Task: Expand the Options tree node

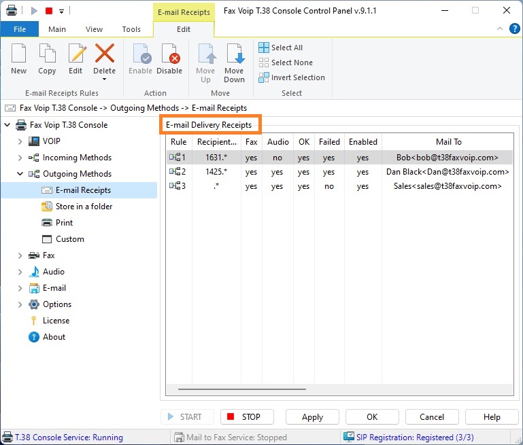Action: (20, 304)
